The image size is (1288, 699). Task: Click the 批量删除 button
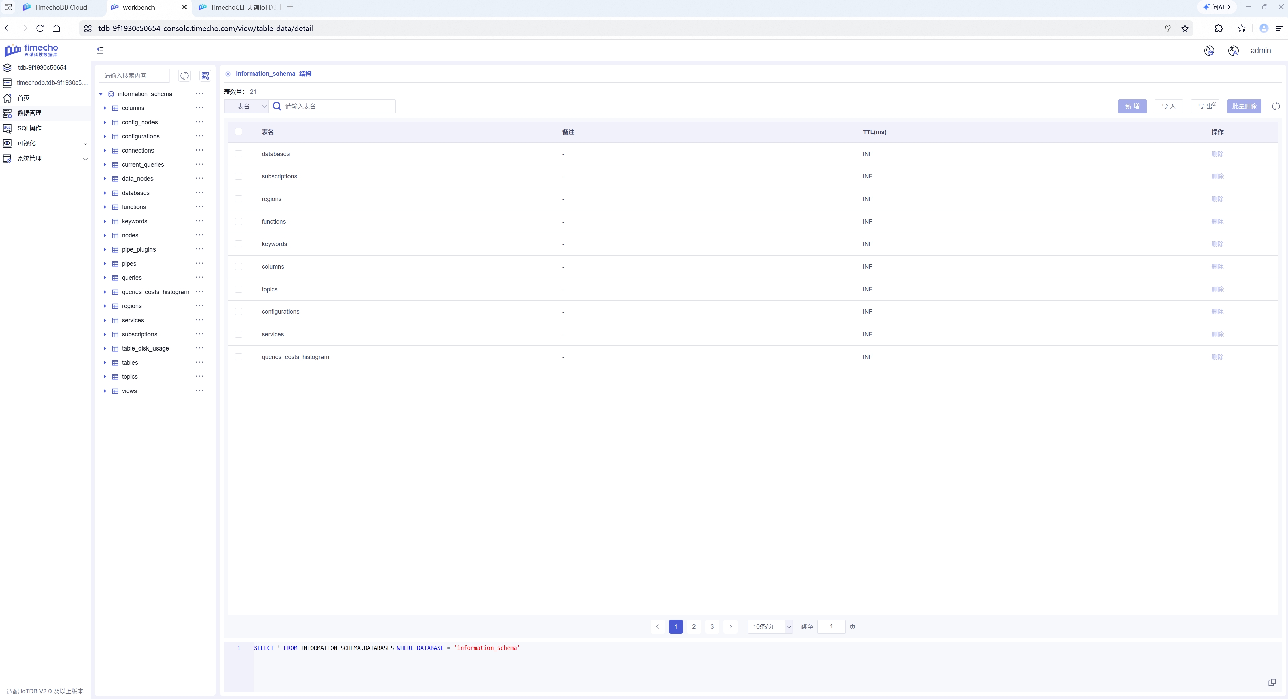point(1245,106)
